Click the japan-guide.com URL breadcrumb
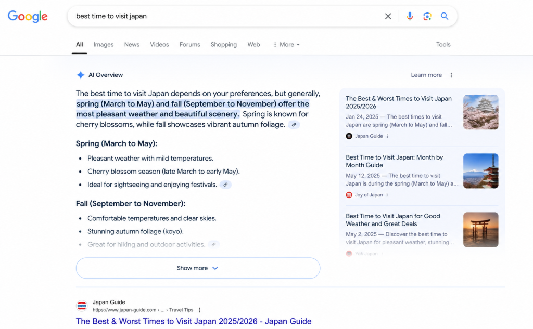The width and height of the screenshot is (533, 329). tap(143, 310)
